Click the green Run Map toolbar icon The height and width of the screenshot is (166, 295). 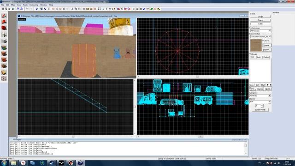(x=152, y=9)
